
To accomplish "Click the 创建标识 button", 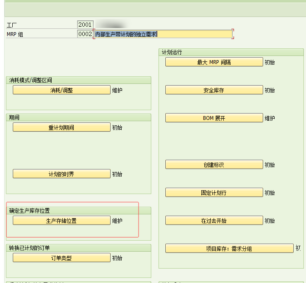I will (x=214, y=165).
